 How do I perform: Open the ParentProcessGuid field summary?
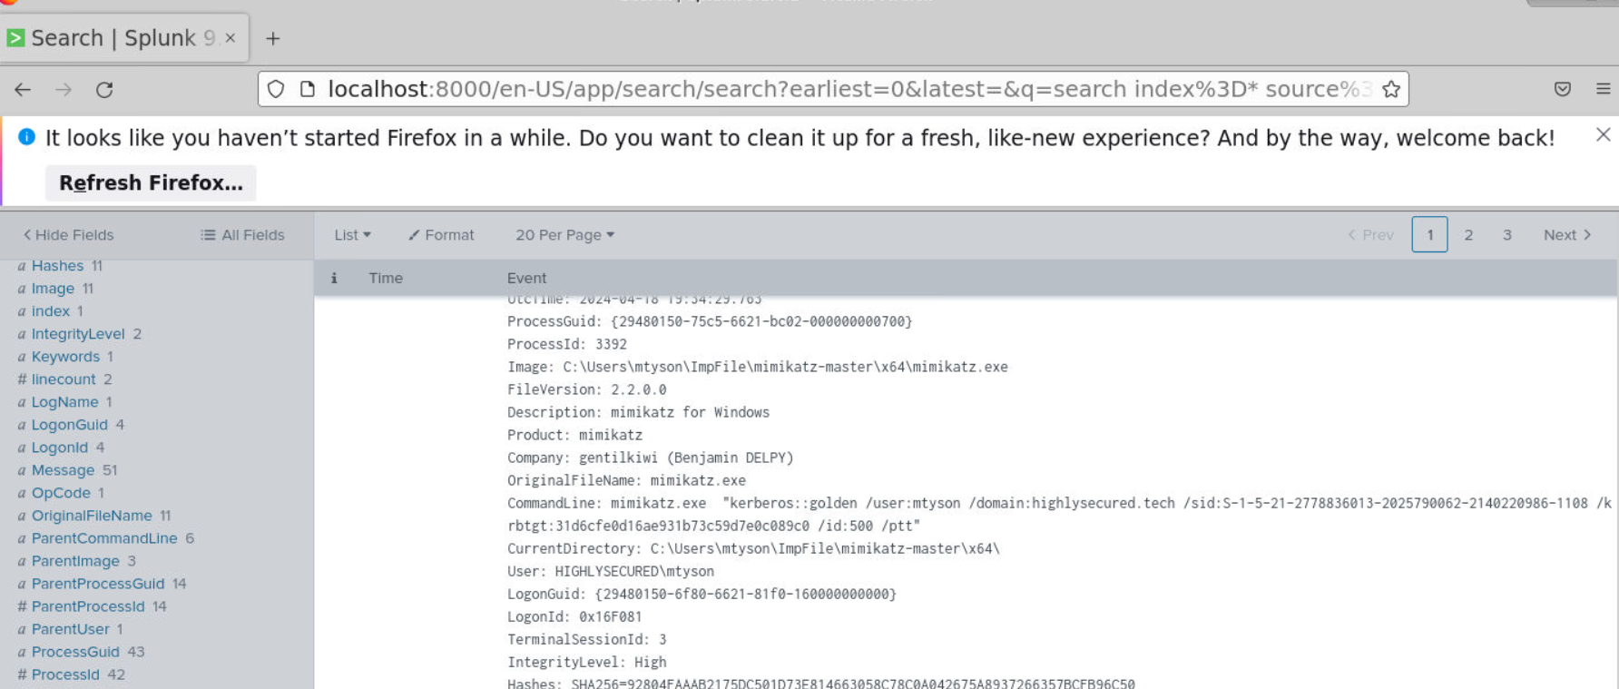(x=98, y=584)
